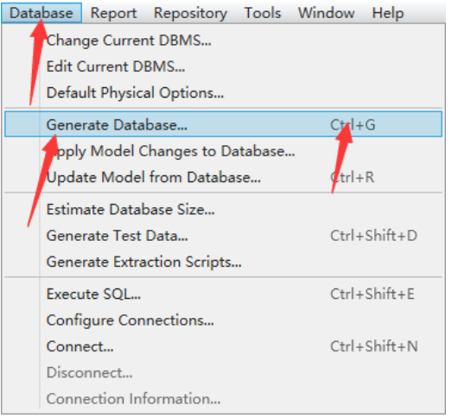The width and height of the screenshot is (452, 418).
Task: Open Execute SQL dialog
Action: pyautogui.click(x=223, y=294)
